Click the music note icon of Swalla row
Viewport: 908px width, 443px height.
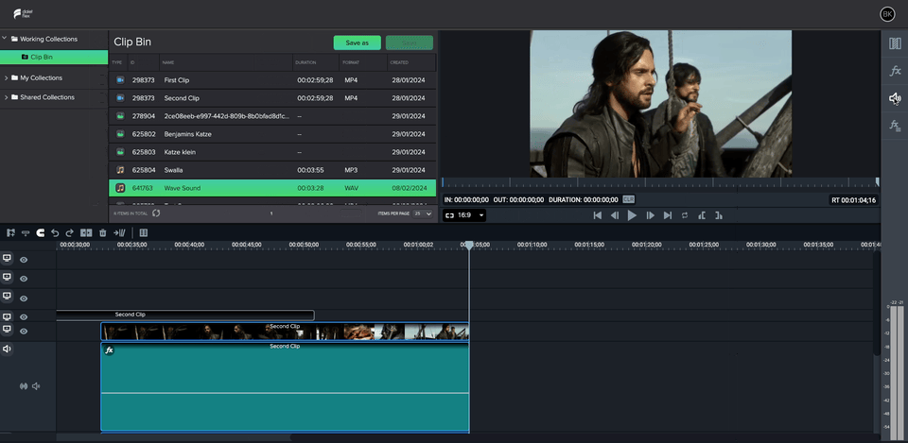pyautogui.click(x=120, y=170)
